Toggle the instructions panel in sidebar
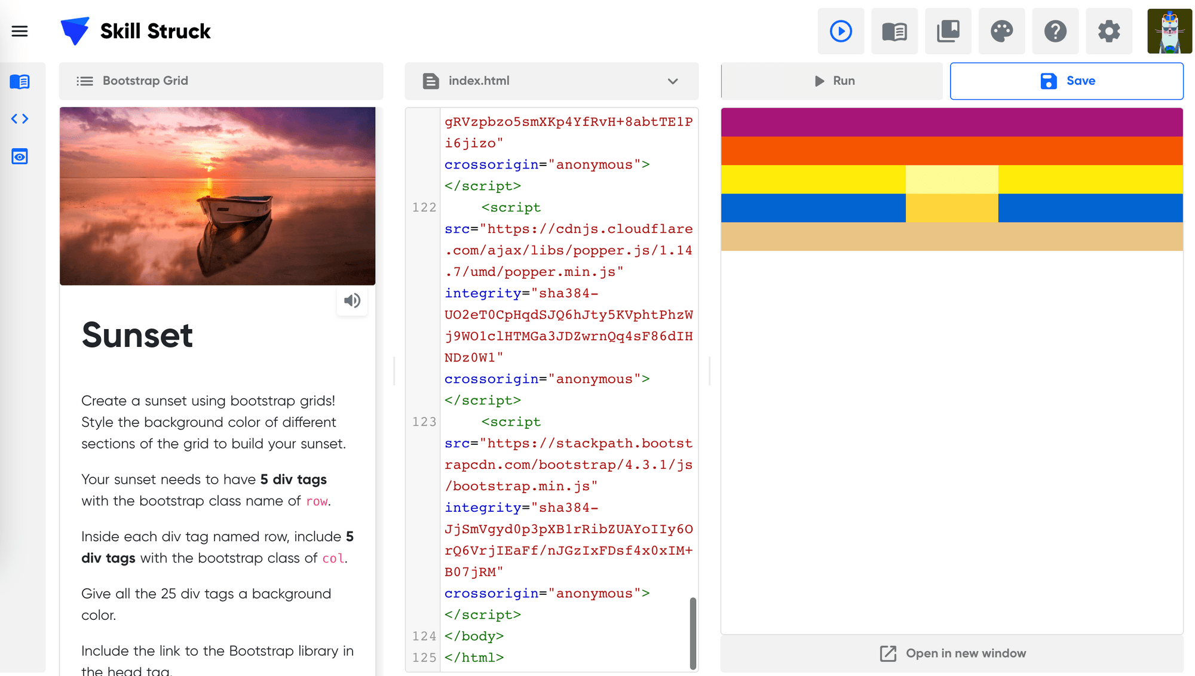 (20, 81)
